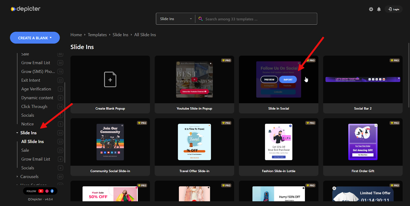Click the Depicter logo
The width and height of the screenshot is (410, 206).
(26, 9)
